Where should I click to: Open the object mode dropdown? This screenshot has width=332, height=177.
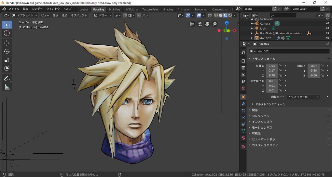click(x=25, y=16)
